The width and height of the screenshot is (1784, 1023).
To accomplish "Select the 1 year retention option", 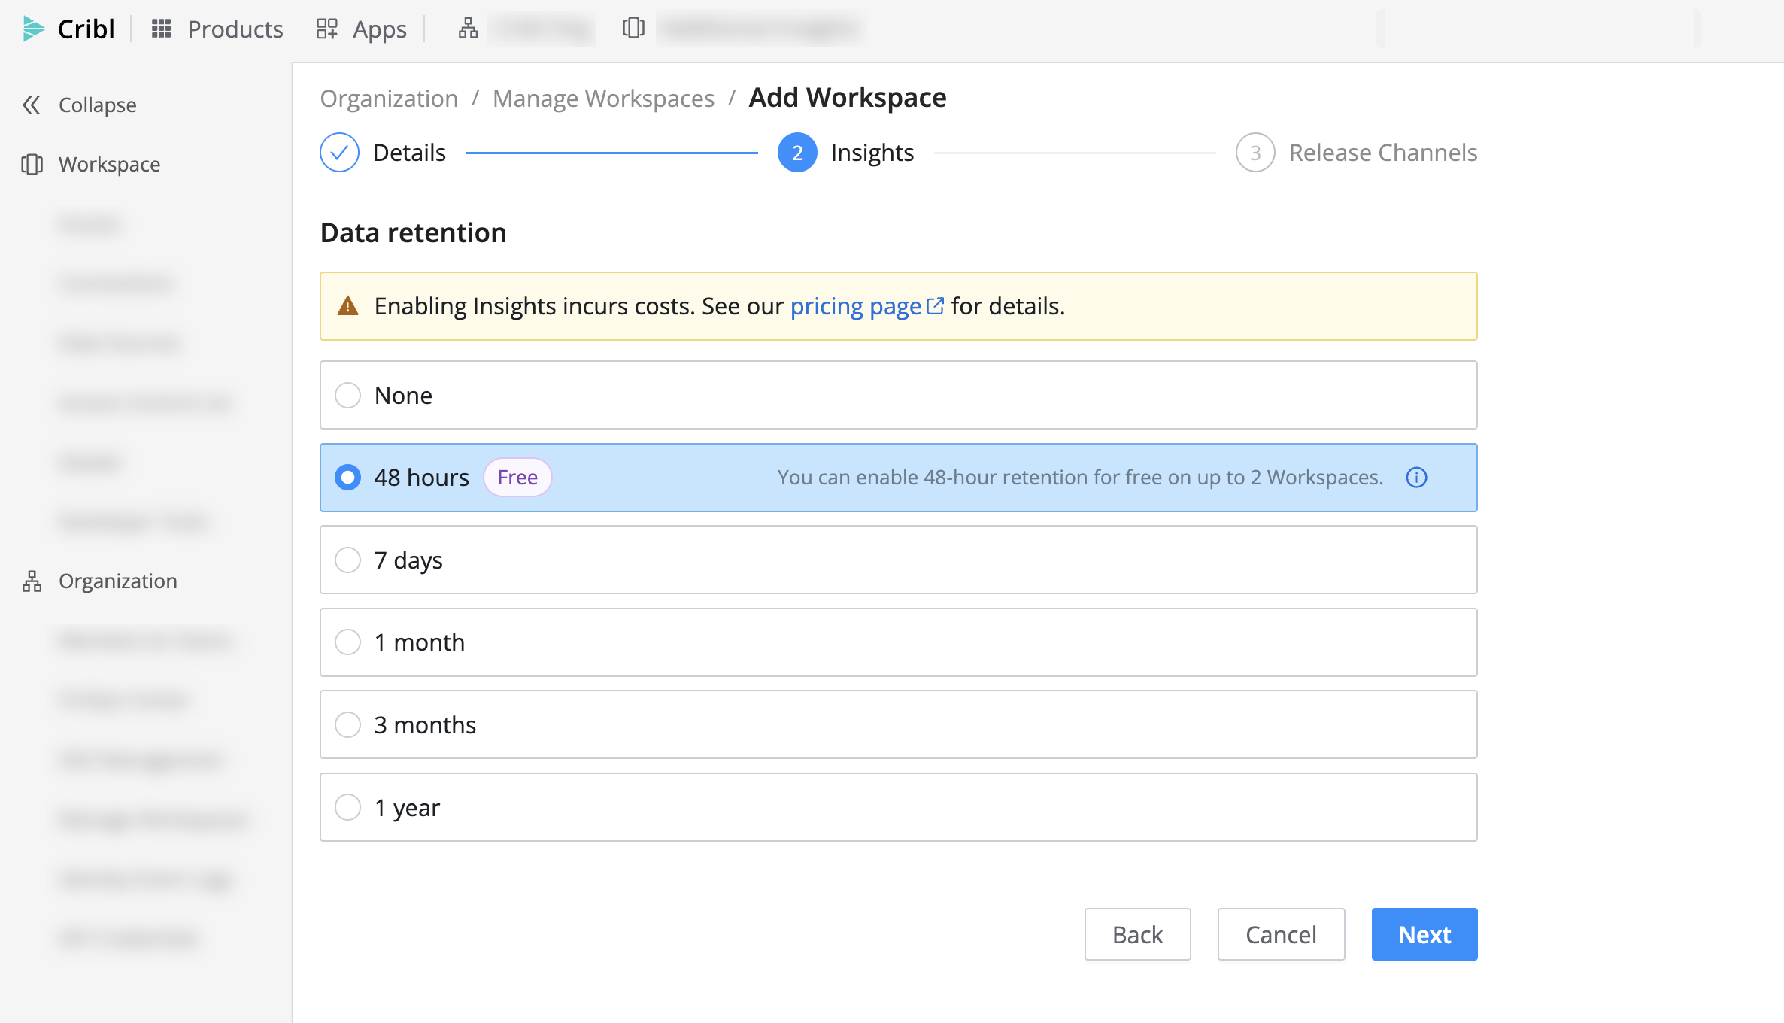I will click(899, 807).
